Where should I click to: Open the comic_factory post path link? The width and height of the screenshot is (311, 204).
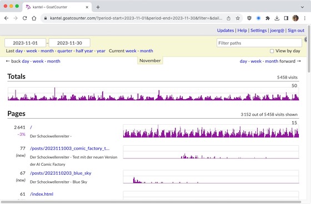tap(69, 149)
